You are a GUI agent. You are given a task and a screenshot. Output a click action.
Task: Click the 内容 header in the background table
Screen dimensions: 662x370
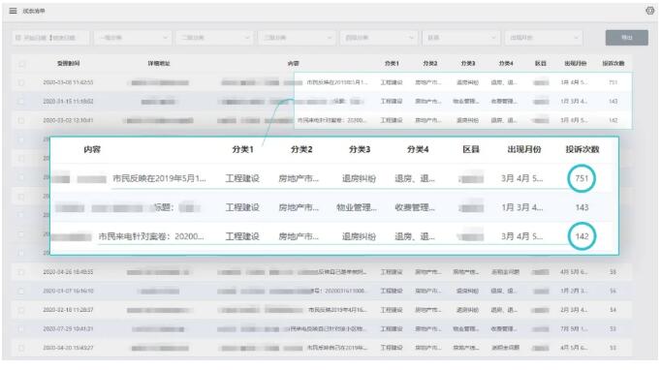tap(293, 63)
